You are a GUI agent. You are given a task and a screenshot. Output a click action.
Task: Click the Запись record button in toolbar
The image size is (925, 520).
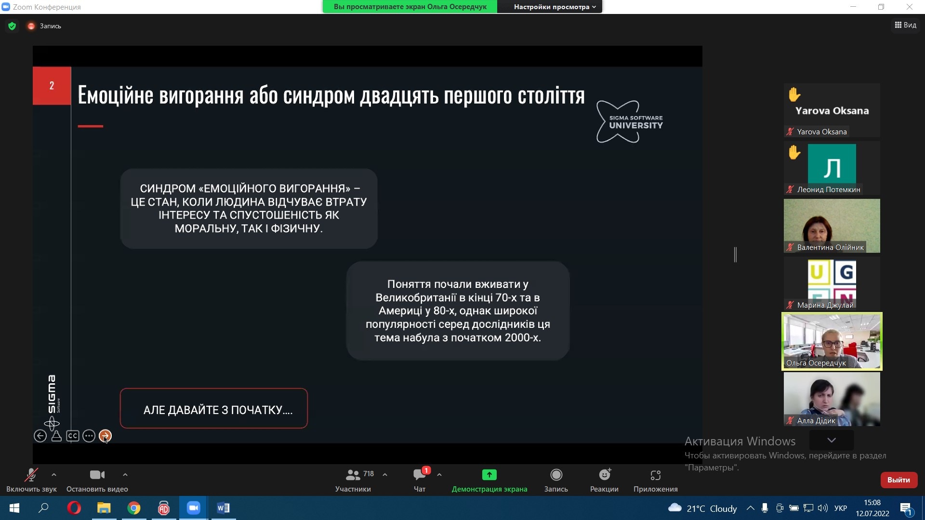(556, 475)
